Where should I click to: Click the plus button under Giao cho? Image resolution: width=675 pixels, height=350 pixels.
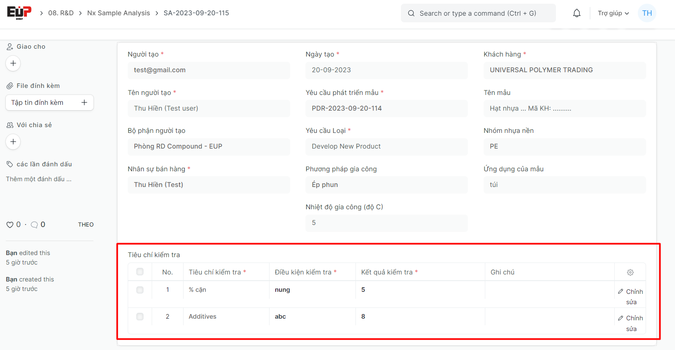[13, 63]
